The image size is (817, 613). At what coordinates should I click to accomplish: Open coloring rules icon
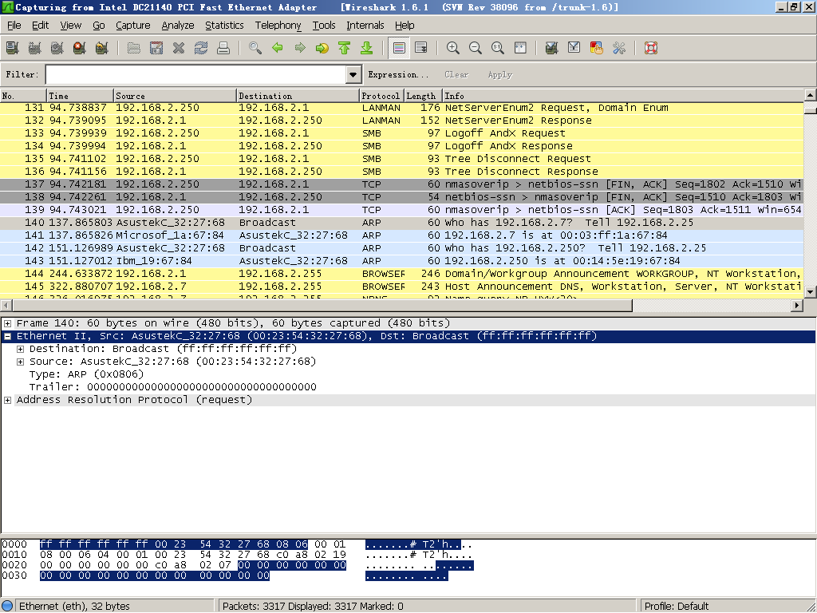(597, 48)
